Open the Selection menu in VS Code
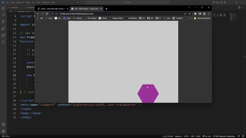This screenshot has height=138, width=246. [x=20, y=3]
